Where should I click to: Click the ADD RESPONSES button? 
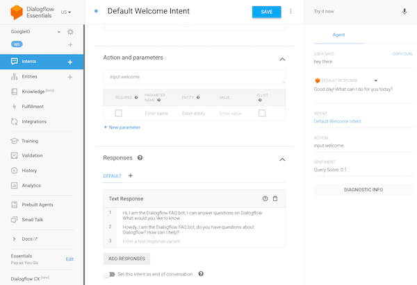(126, 259)
